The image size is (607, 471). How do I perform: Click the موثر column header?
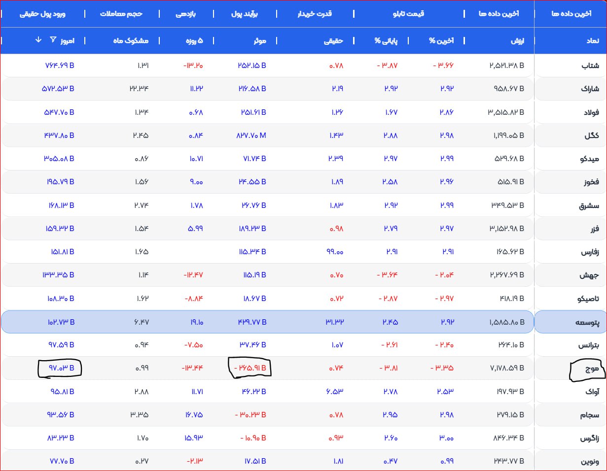[258, 41]
